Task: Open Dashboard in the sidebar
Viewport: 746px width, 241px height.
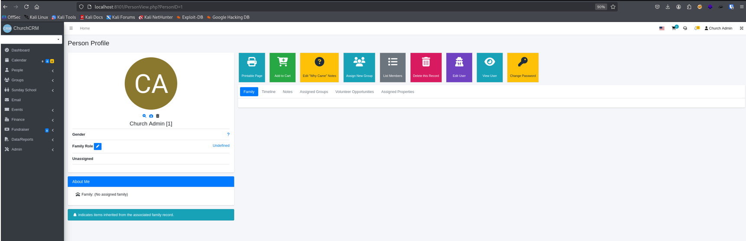Action: click(32, 50)
